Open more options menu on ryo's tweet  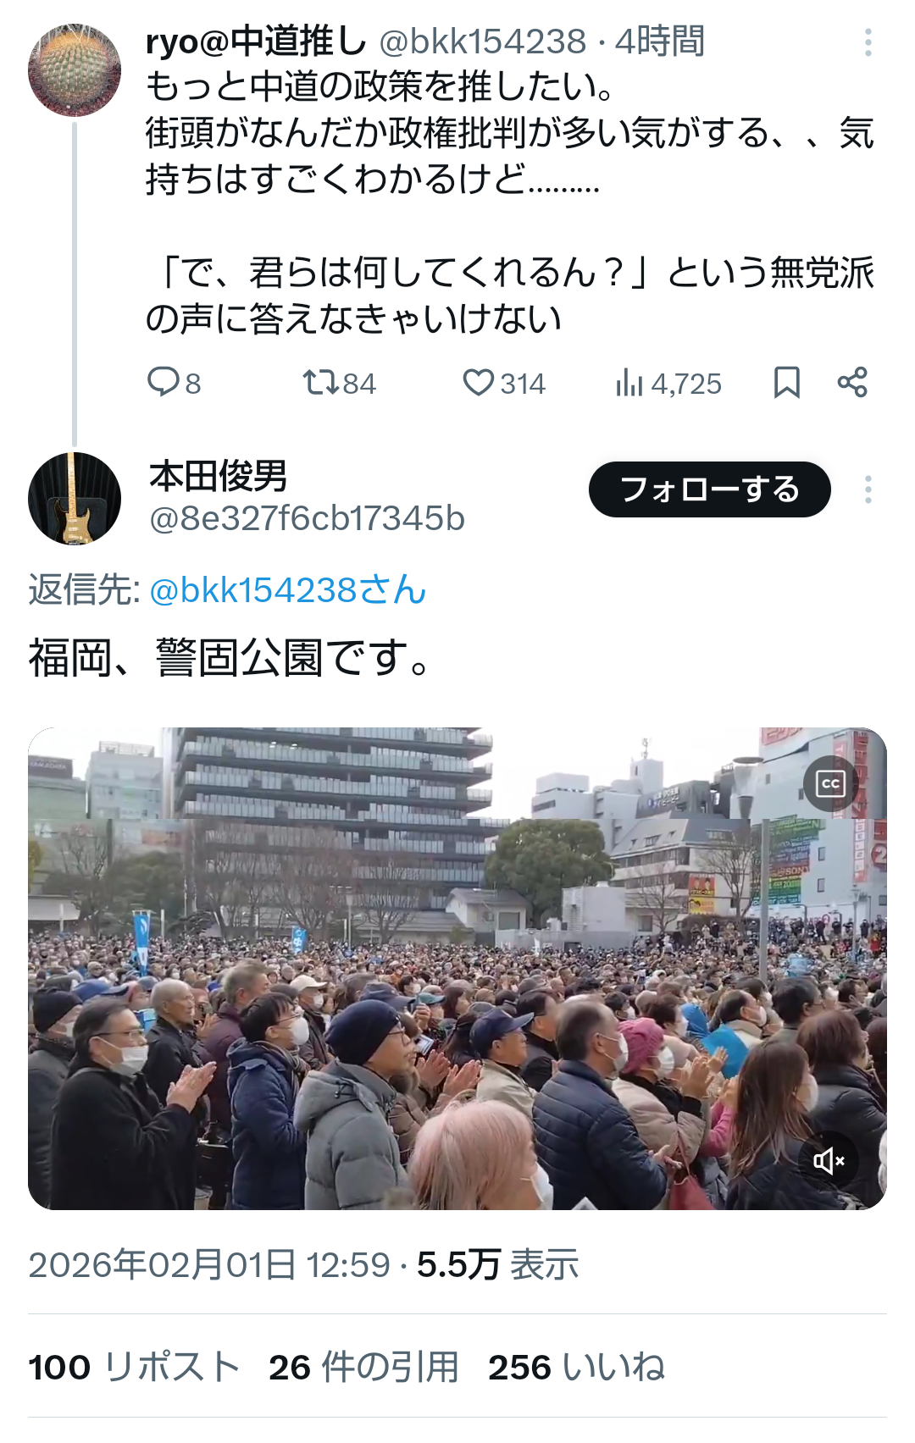pyautogui.click(x=868, y=42)
